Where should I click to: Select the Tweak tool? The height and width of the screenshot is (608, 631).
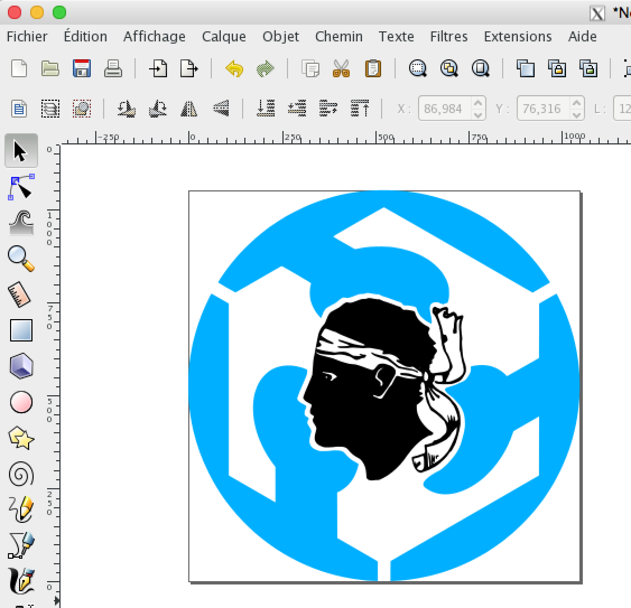(21, 222)
